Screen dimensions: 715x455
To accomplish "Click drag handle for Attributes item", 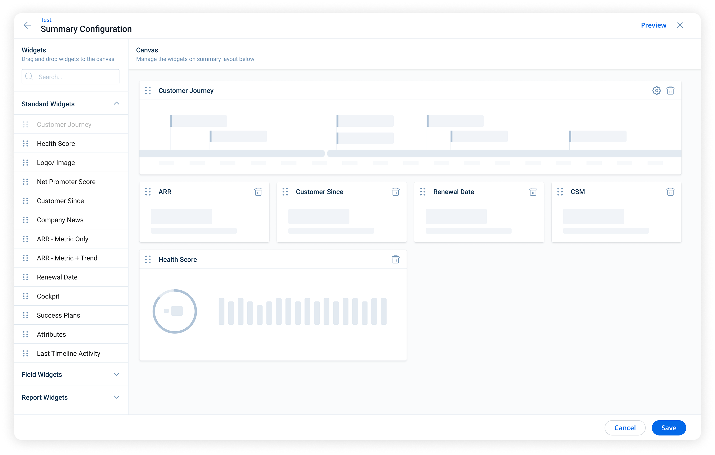I will (x=25, y=334).
